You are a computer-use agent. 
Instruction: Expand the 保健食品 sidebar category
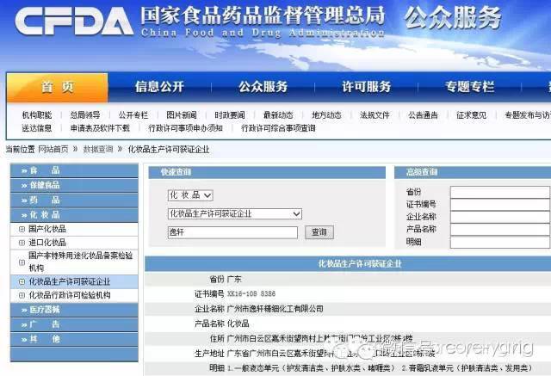point(74,185)
